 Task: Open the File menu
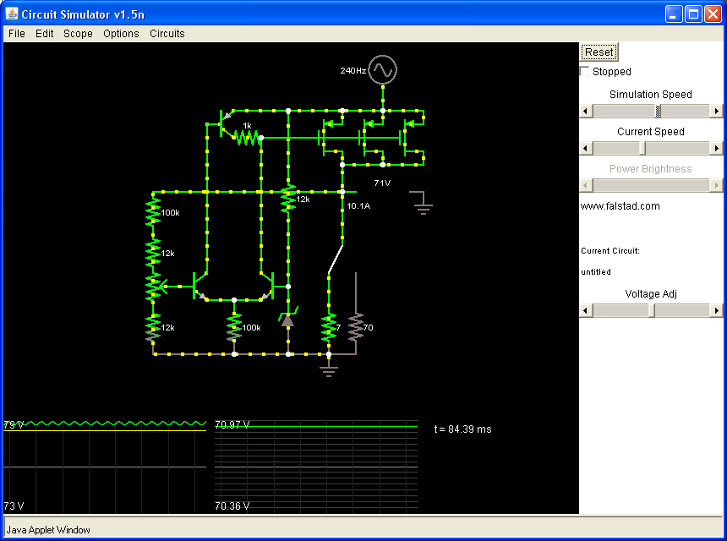[x=17, y=33]
